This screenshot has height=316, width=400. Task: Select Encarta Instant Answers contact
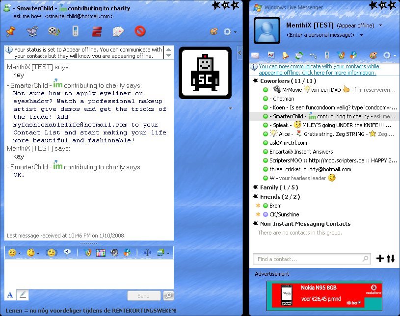[298, 152]
